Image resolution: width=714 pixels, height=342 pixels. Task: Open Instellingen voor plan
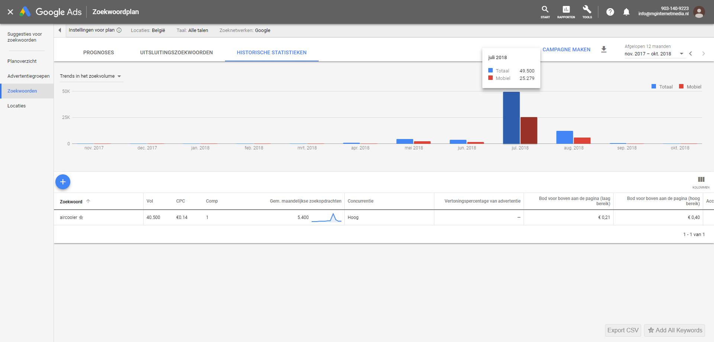(91, 30)
